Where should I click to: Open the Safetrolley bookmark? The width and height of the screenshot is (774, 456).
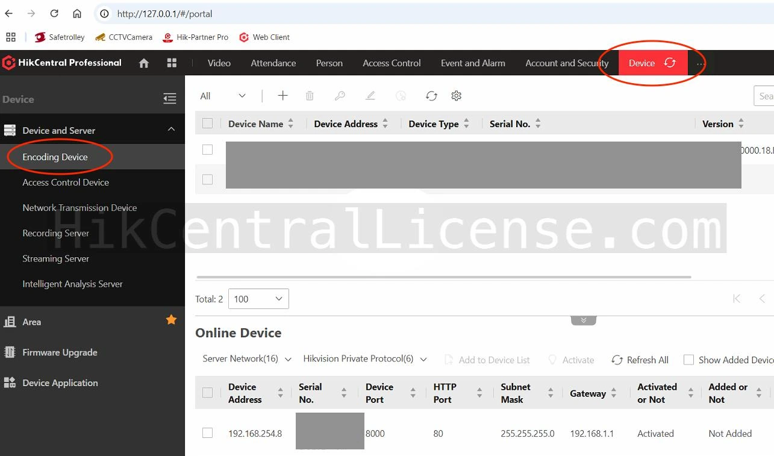click(60, 37)
